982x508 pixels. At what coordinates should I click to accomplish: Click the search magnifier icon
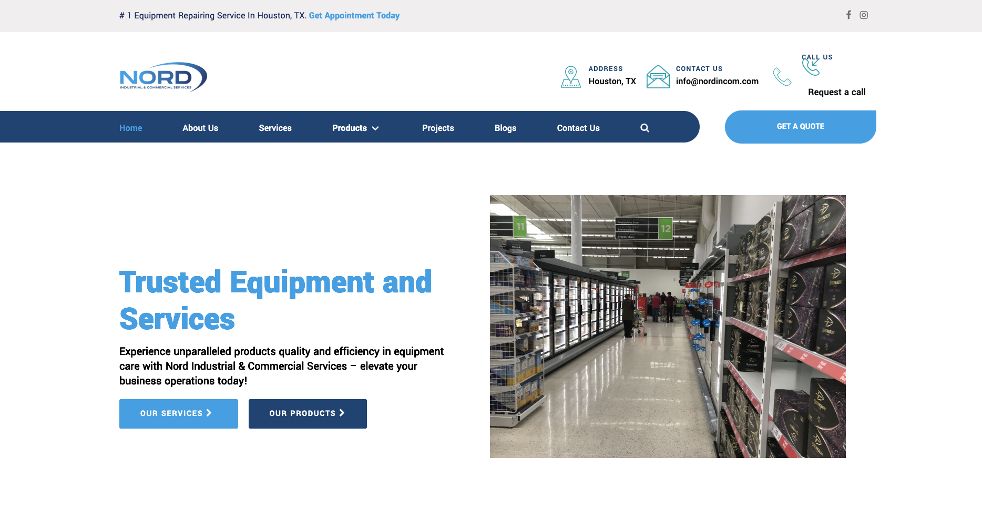pyautogui.click(x=645, y=127)
